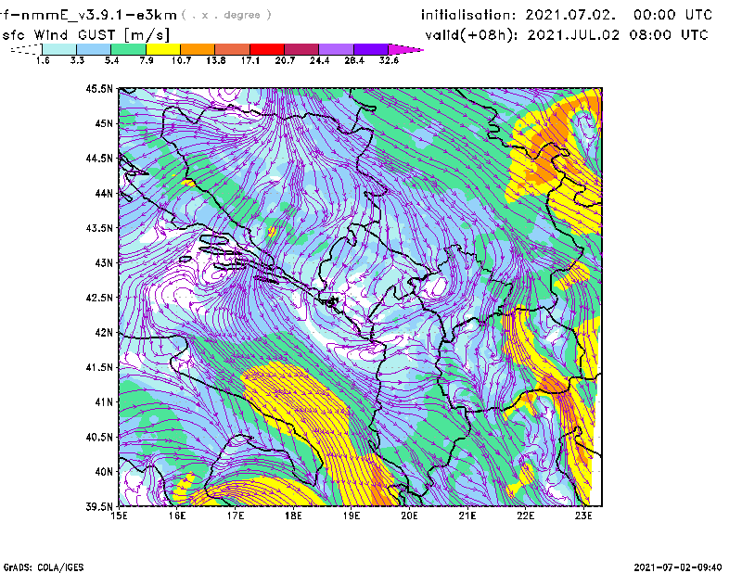
Task: Click the 20E longitude label
Action: click(x=409, y=516)
